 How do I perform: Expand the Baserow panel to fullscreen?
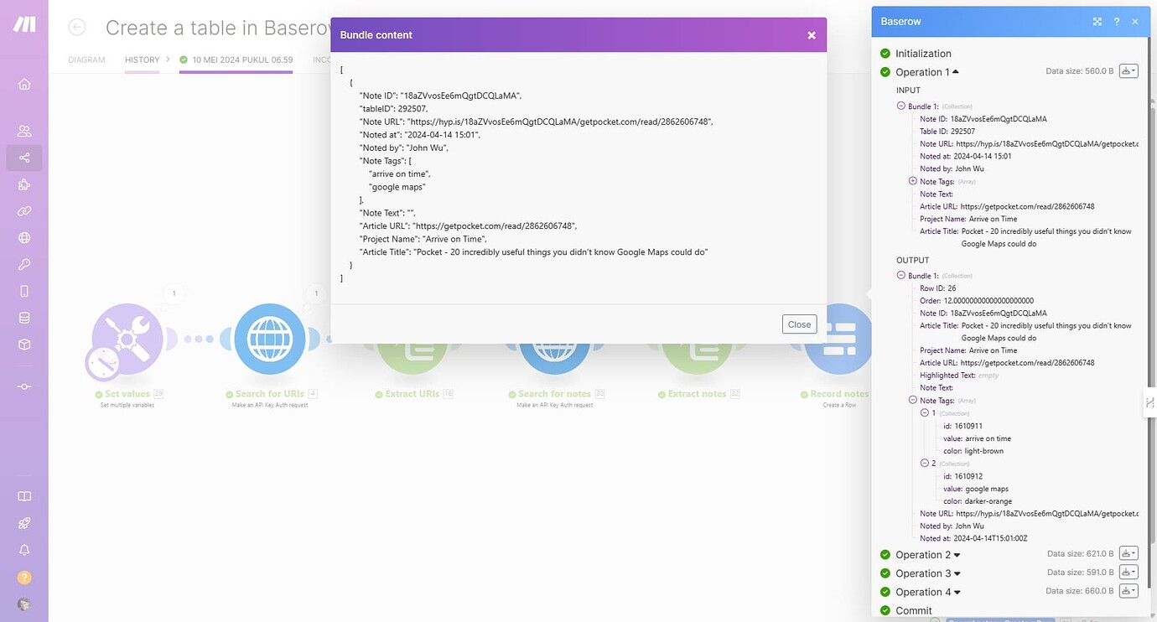point(1097,21)
